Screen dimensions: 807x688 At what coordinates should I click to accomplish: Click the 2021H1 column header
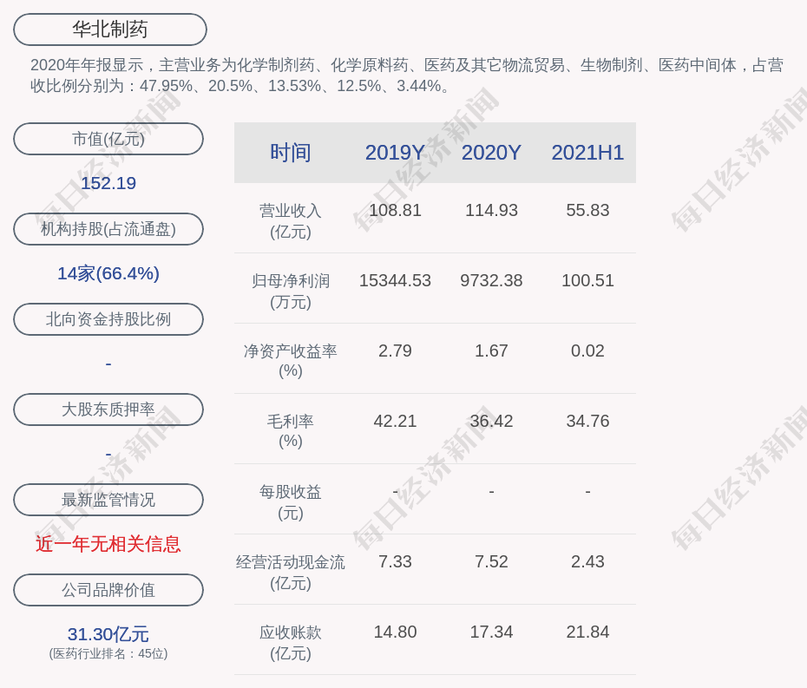587,153
